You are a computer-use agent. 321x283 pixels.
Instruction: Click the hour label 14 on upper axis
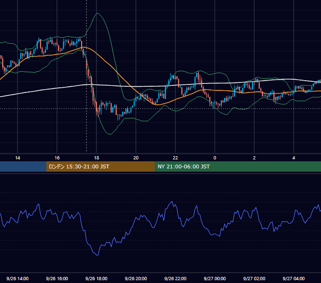pos(17,158)
